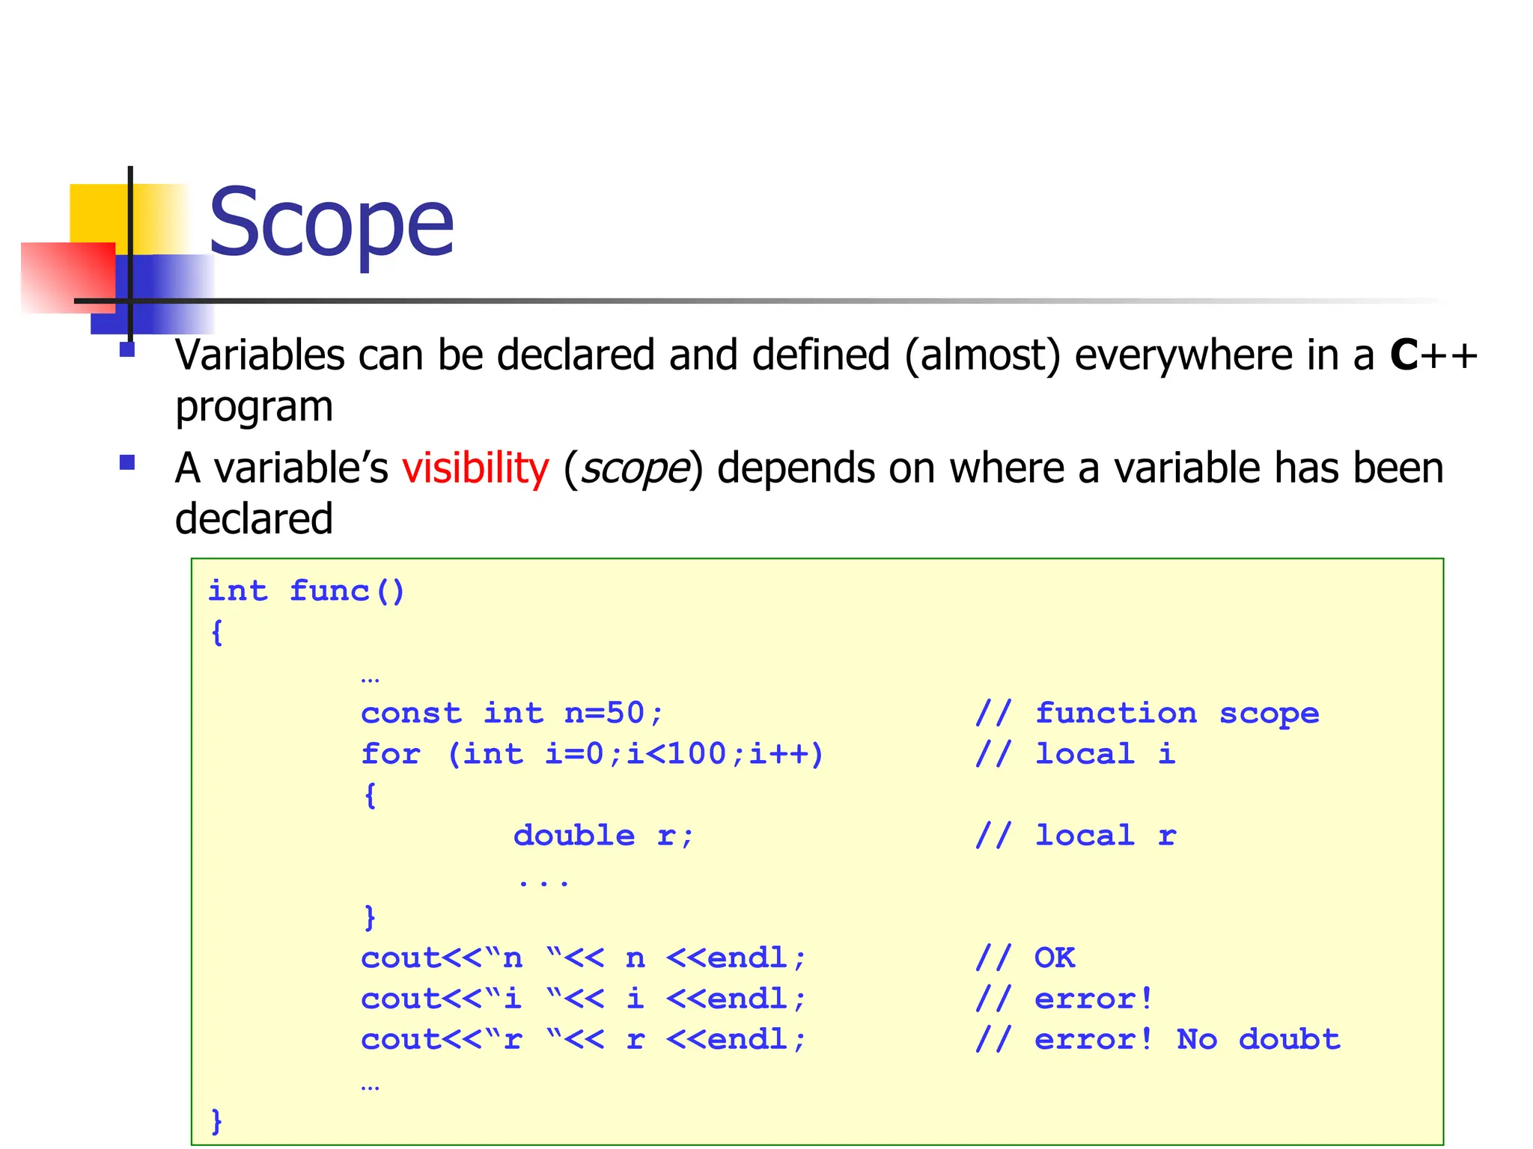Click the comment "// local r"
Image resolution: width=1533 pixels, height=1149 pixels.
click(1076, 836)
